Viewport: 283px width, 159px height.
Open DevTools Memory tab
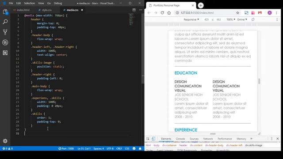[241, 139]
